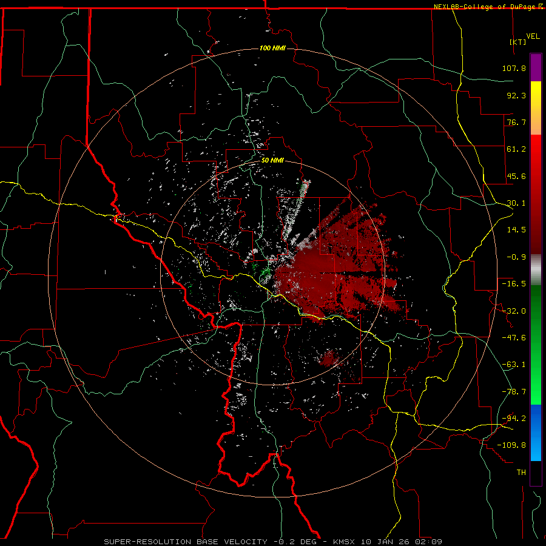Viewport: 546px width, 546px height.
Task: Select the -32.0 scale value
Action: [514, 311]
